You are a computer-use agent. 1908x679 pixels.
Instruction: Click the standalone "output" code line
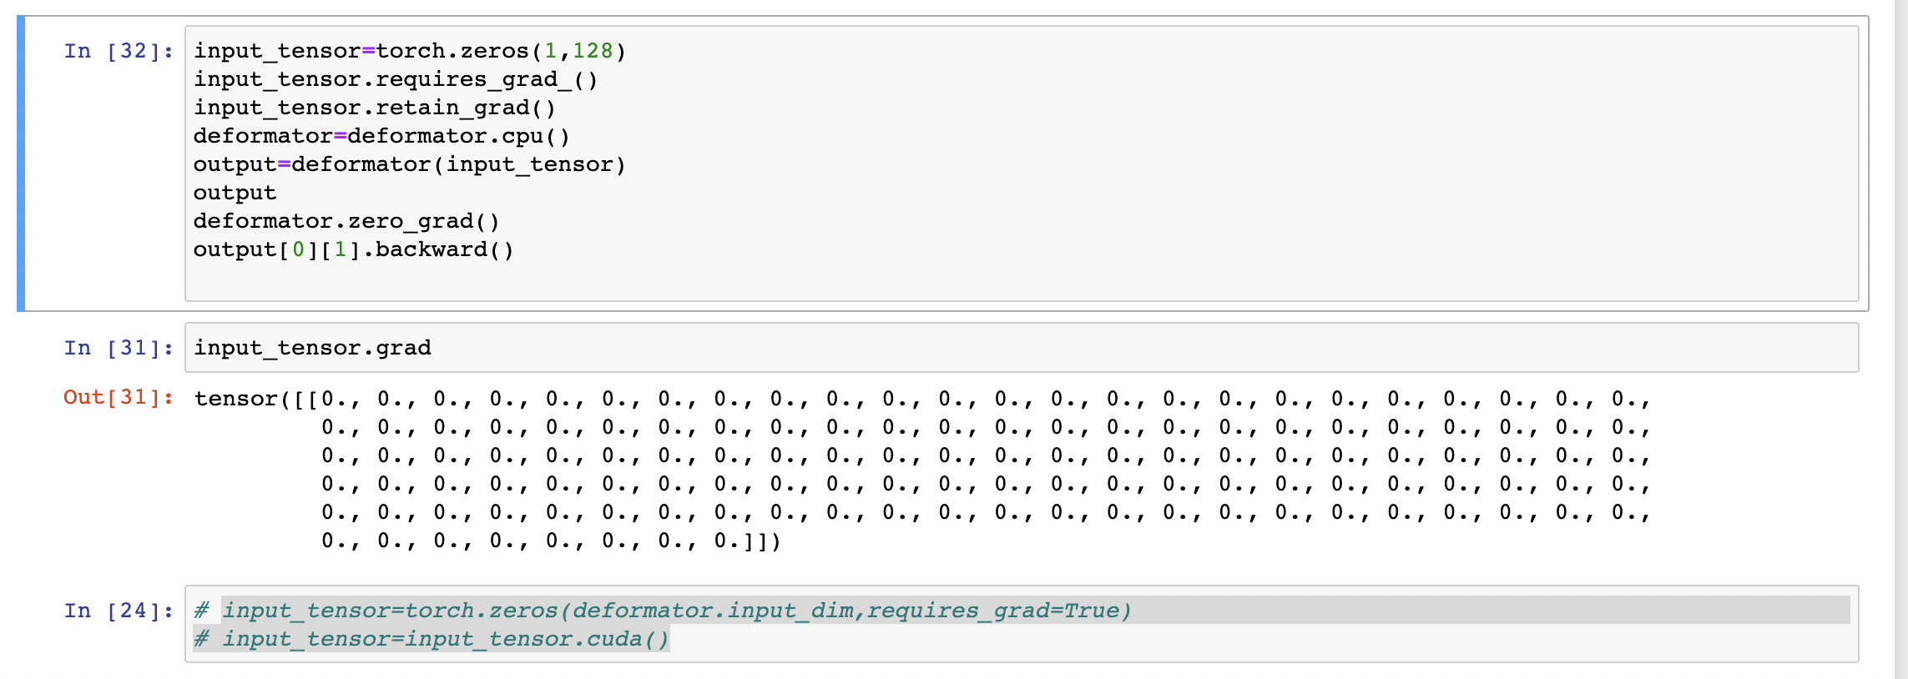[235, 194]
